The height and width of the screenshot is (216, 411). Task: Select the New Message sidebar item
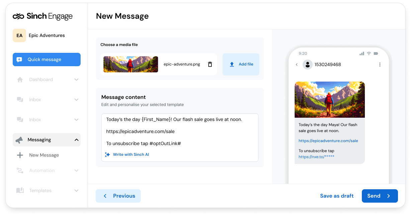coord(44,155)
